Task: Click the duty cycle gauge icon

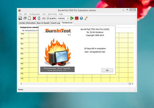Action: click(44, 18)
